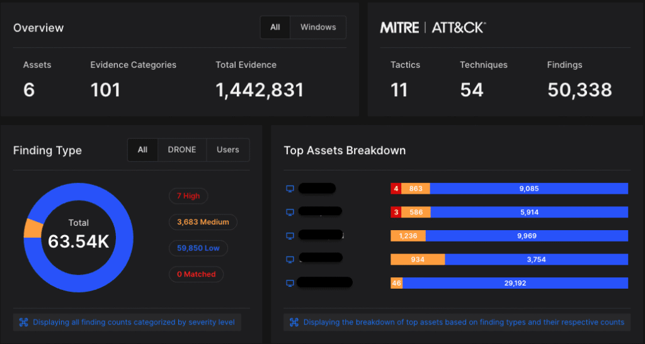Click the 0 Matched pill
The height and width of the screenshot is (344, 645).
(196, 274)
